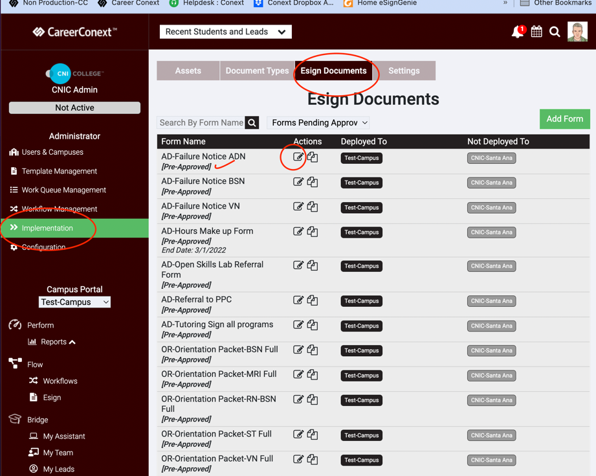This screenshot has height=476, width=596.
Task: Copy the AD-Failure Notice ADN form
Action: tap(313, 157)
